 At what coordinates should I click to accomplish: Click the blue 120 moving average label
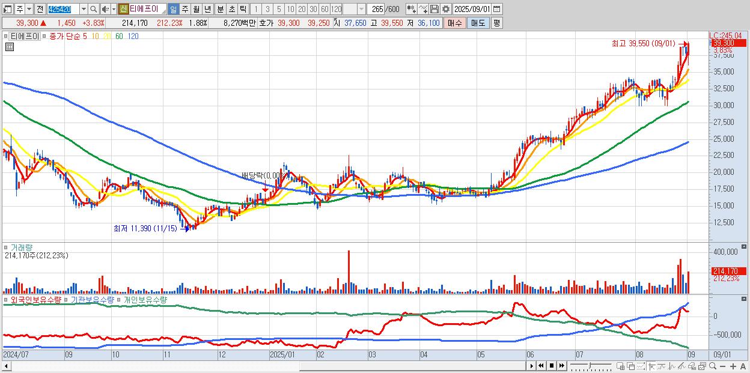point(133,37)
